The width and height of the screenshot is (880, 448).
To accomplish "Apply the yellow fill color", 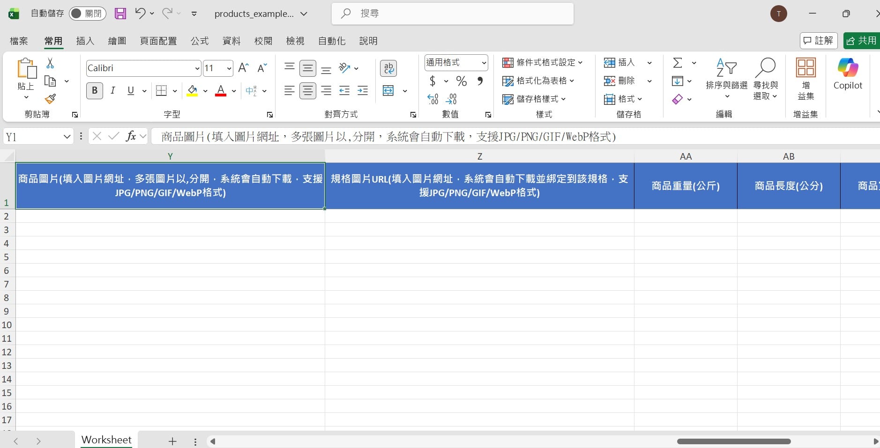I will (x=192, y=91).
